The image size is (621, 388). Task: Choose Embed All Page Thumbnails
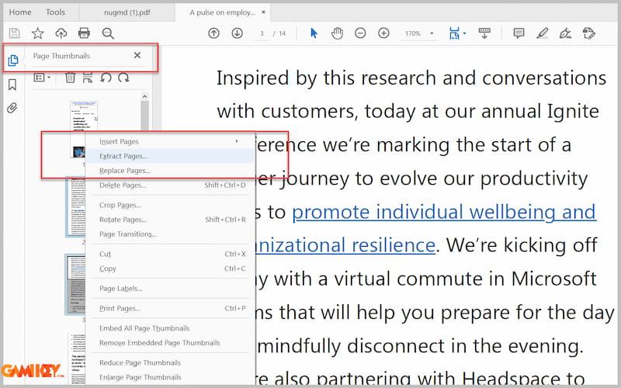pyautogui.click(x=170, y=328)
